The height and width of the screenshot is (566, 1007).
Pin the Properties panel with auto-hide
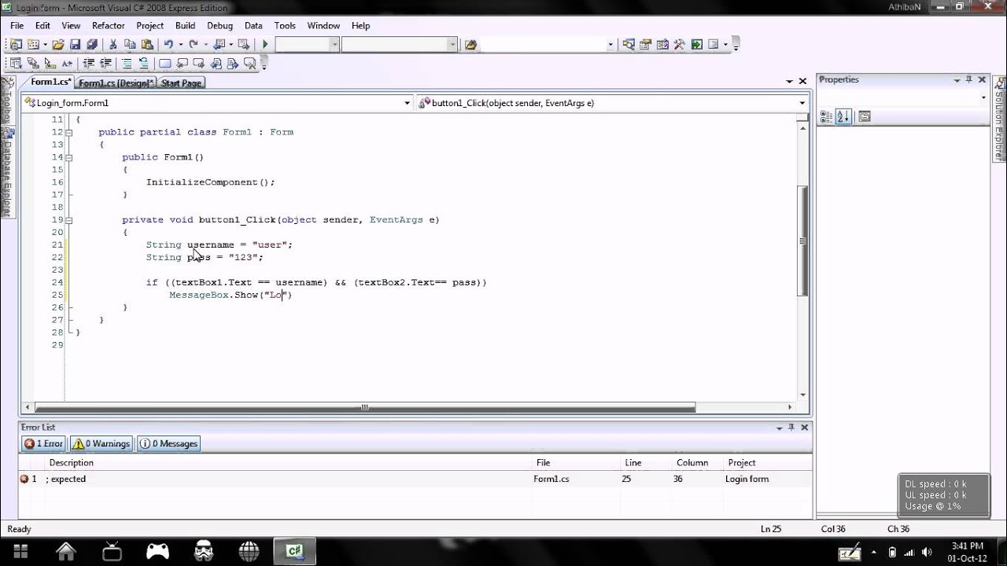(x=969, y=79)
